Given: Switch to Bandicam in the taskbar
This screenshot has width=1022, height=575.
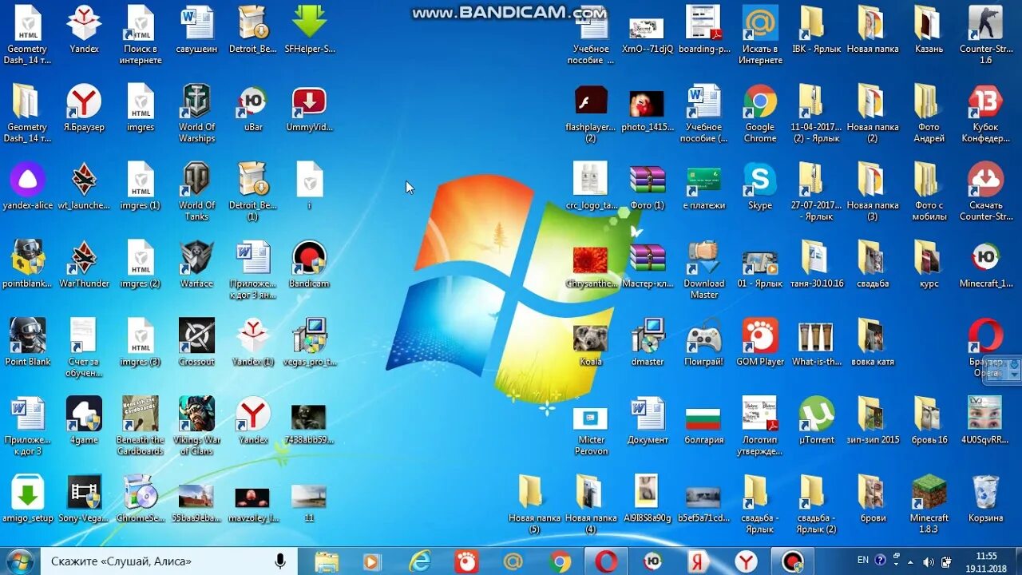Looking at the screenshot, I should click(x=793, y=561).
